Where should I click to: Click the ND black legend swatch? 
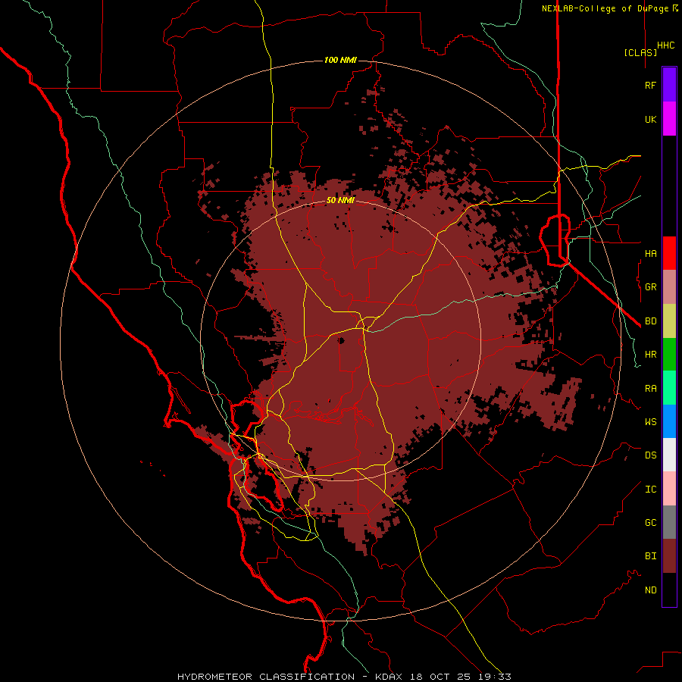(x=669, y=590)
